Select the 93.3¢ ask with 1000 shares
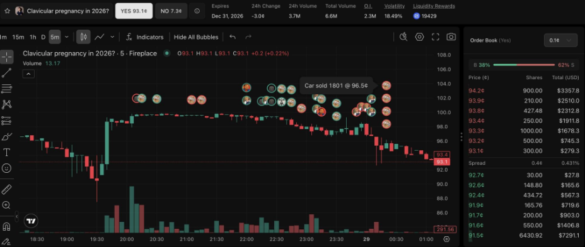 (524, 131)
